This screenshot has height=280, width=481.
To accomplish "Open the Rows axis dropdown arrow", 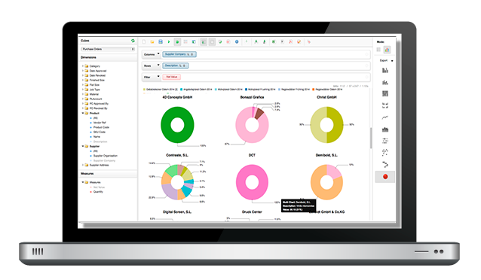I will click(x=158, y=65).
